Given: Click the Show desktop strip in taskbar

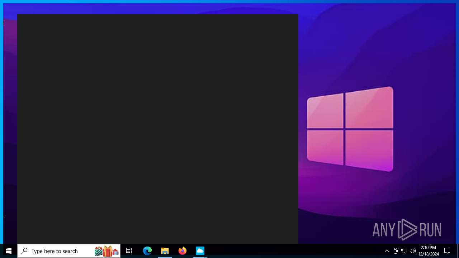Looking at the screenshot, I should click(x=458, y=251).
